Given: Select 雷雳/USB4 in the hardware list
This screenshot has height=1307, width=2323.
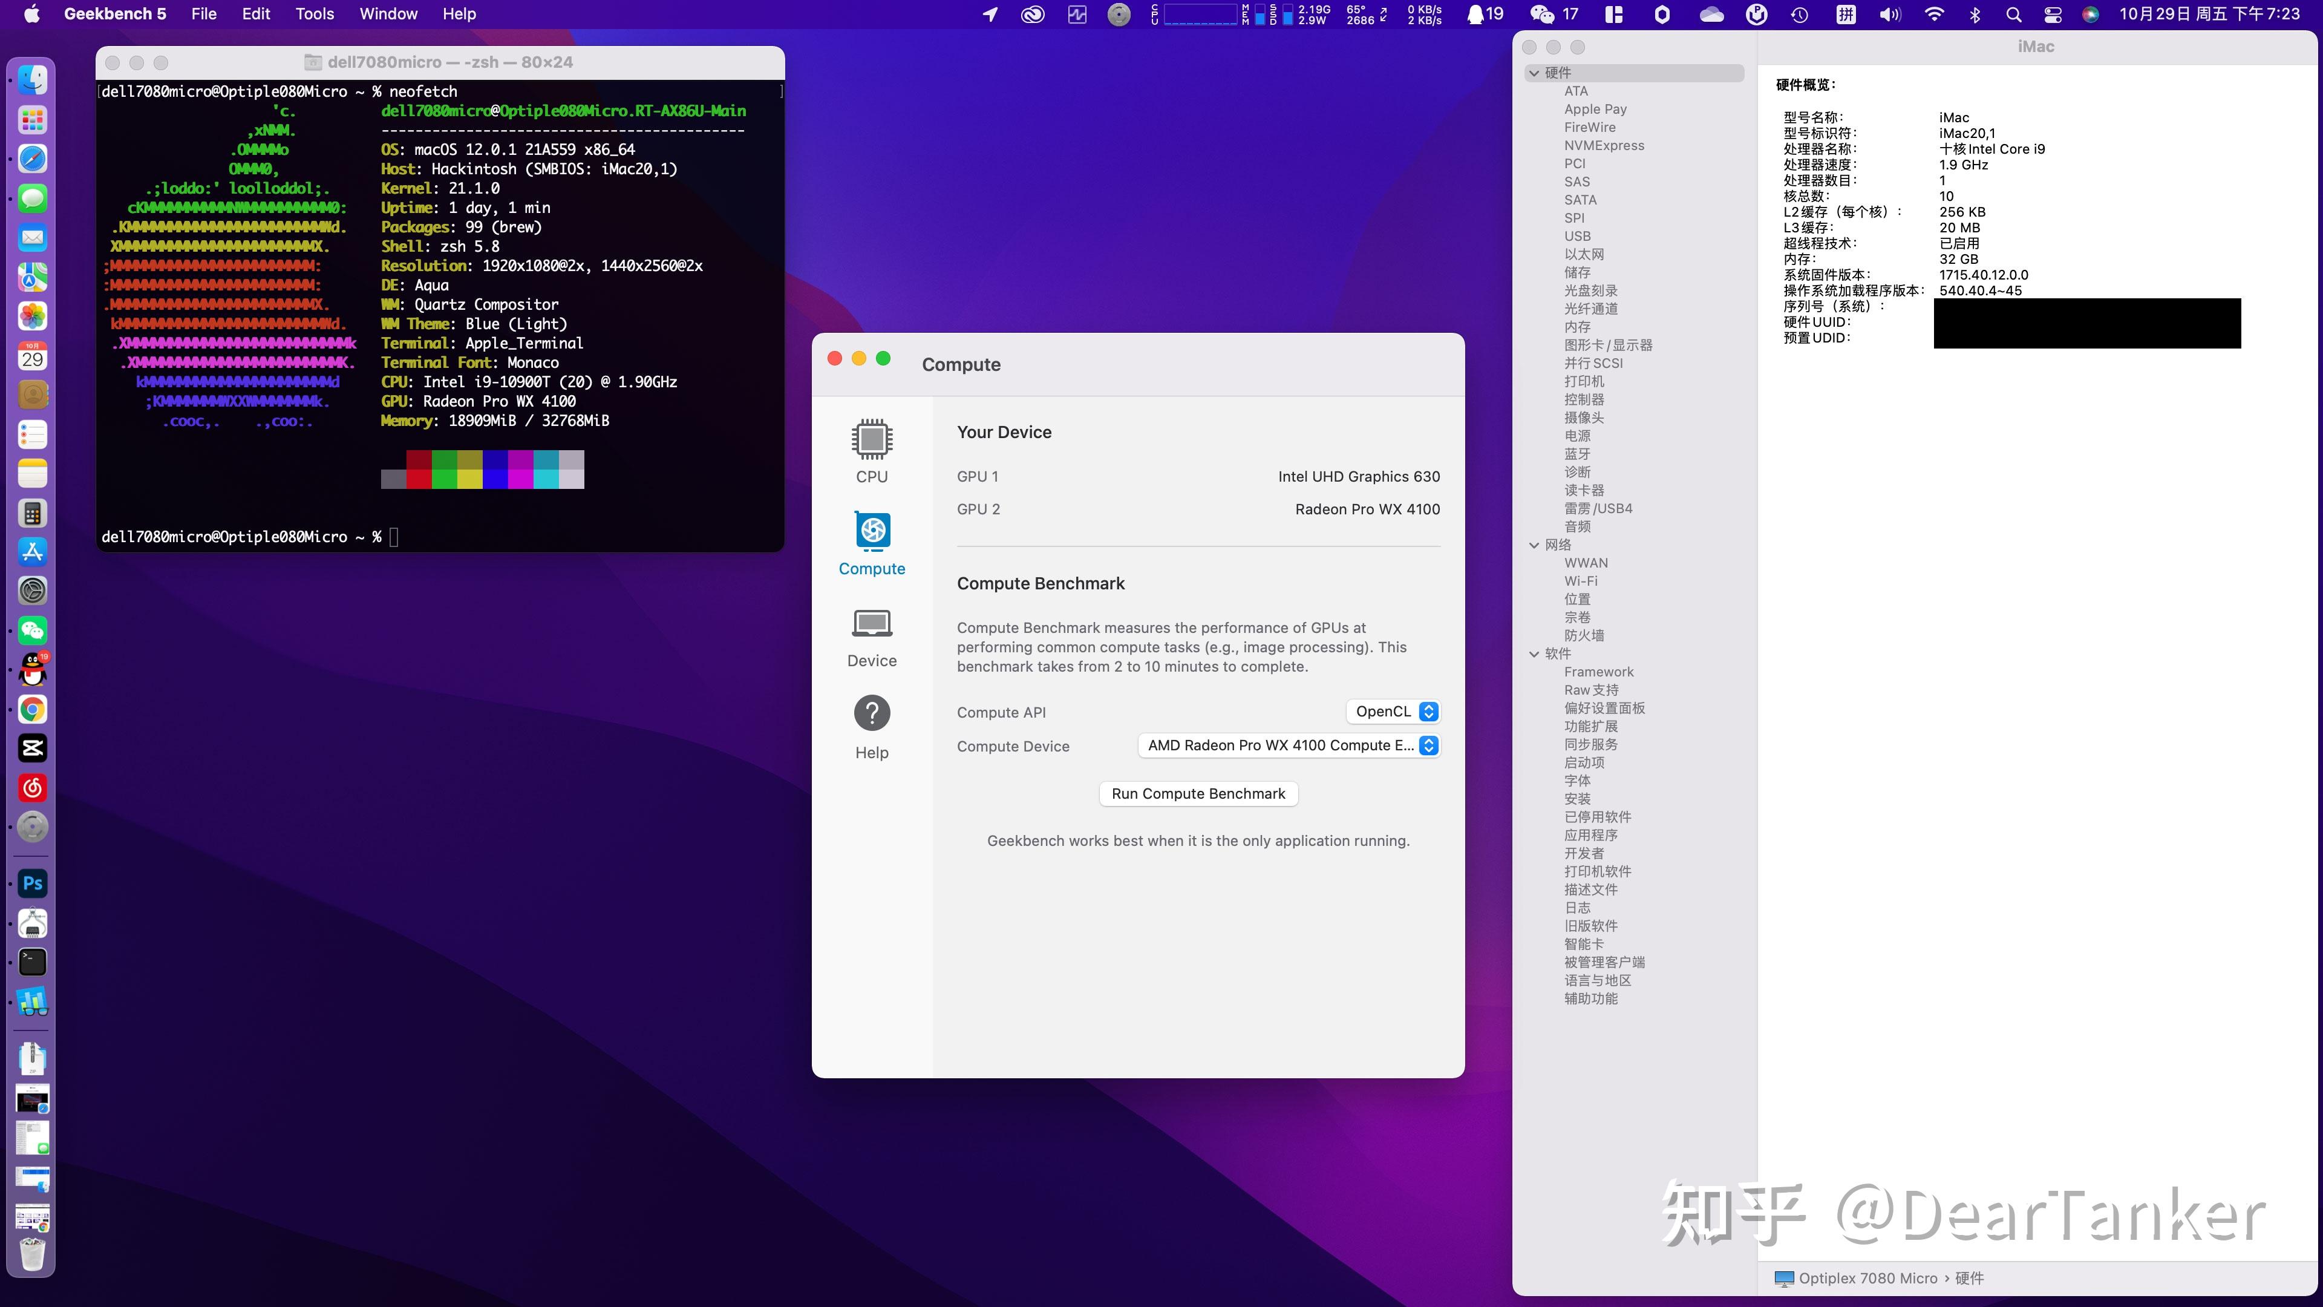Looking at the screenshot, I should pyautogui.click(x=1598, y=509).
